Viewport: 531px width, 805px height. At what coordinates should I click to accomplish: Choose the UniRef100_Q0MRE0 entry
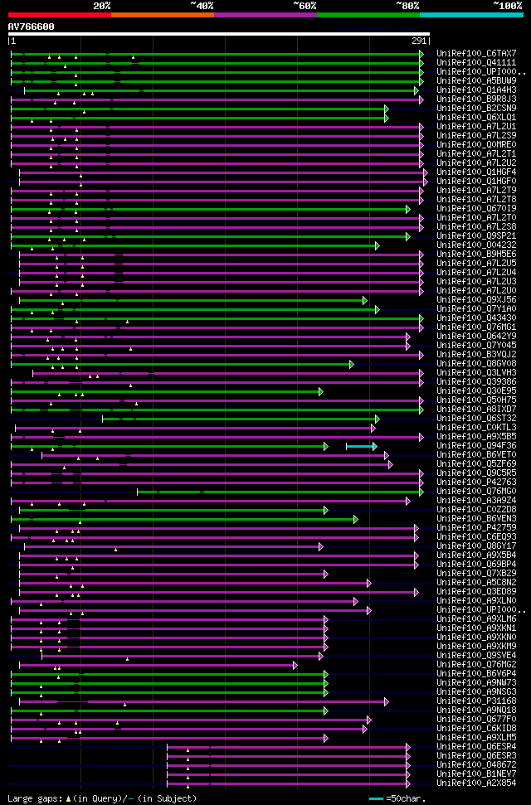[476, 145]
